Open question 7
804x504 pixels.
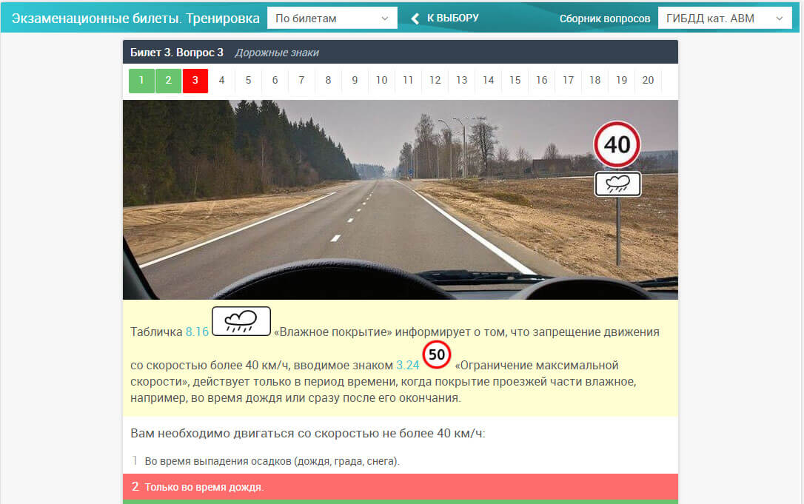(301, 81)
